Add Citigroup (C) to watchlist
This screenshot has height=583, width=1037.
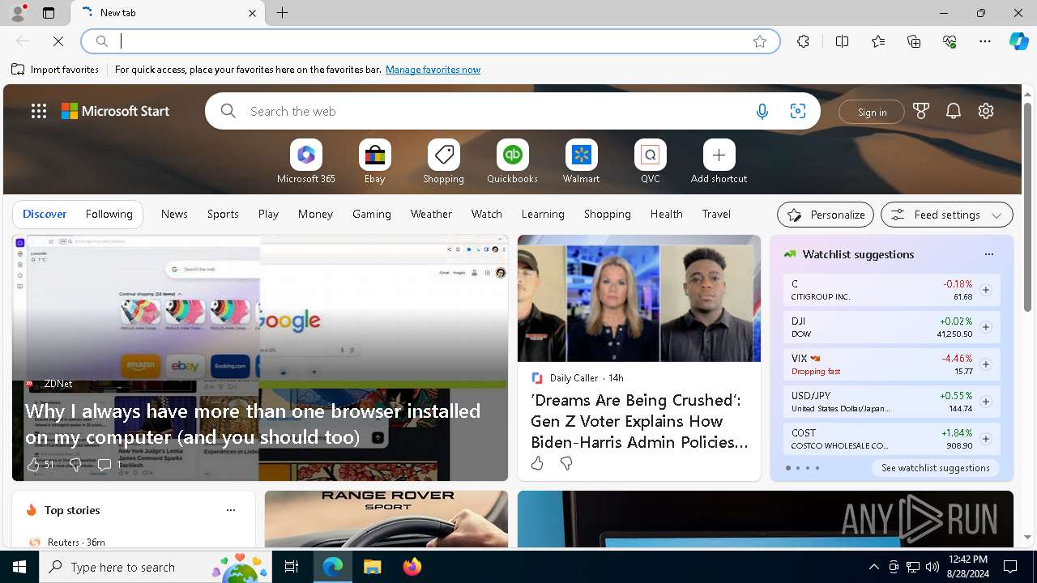coord(985,290)
